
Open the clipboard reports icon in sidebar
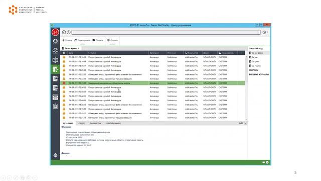tap(55, 106)
